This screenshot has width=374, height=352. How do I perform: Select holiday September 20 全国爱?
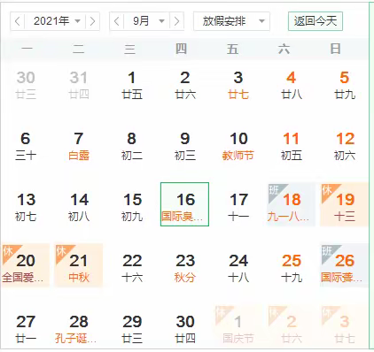click(x=26, y=265)
